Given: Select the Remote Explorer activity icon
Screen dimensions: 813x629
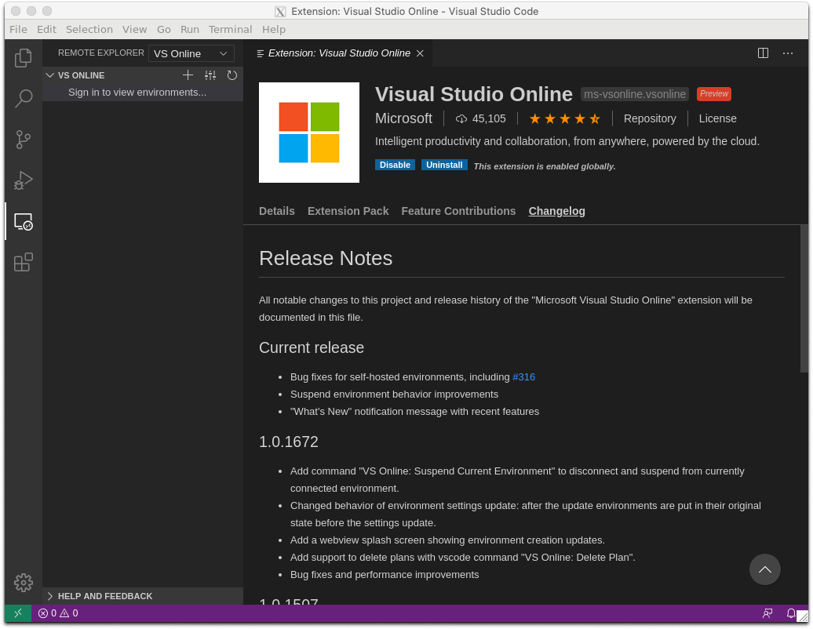Looking at the screenshot, I should point(24,221).
